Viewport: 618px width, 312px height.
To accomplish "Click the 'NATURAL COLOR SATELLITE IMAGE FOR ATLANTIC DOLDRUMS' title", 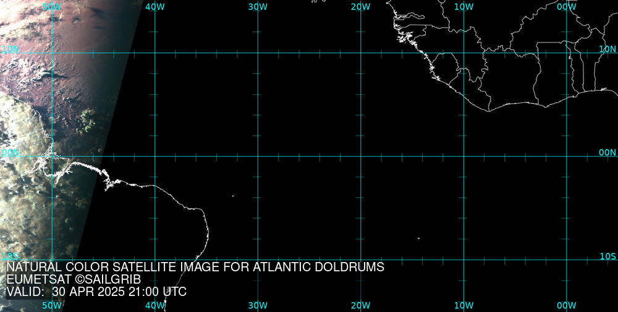I will click(x=195, y=267).
